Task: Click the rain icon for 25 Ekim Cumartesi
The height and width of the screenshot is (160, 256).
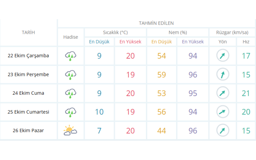Action: [71, 112]
